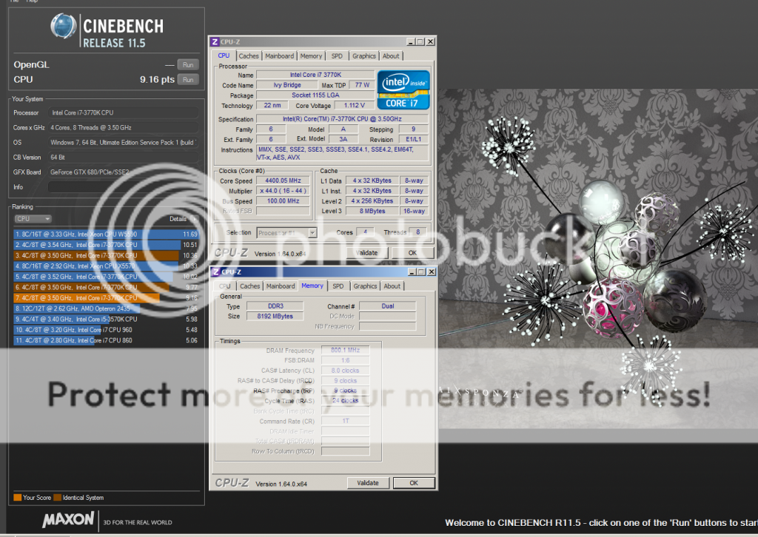Viewport: 758px width, 537px height.
Task: Click the orange Your Score legend swatch
Action: [17, 498]
